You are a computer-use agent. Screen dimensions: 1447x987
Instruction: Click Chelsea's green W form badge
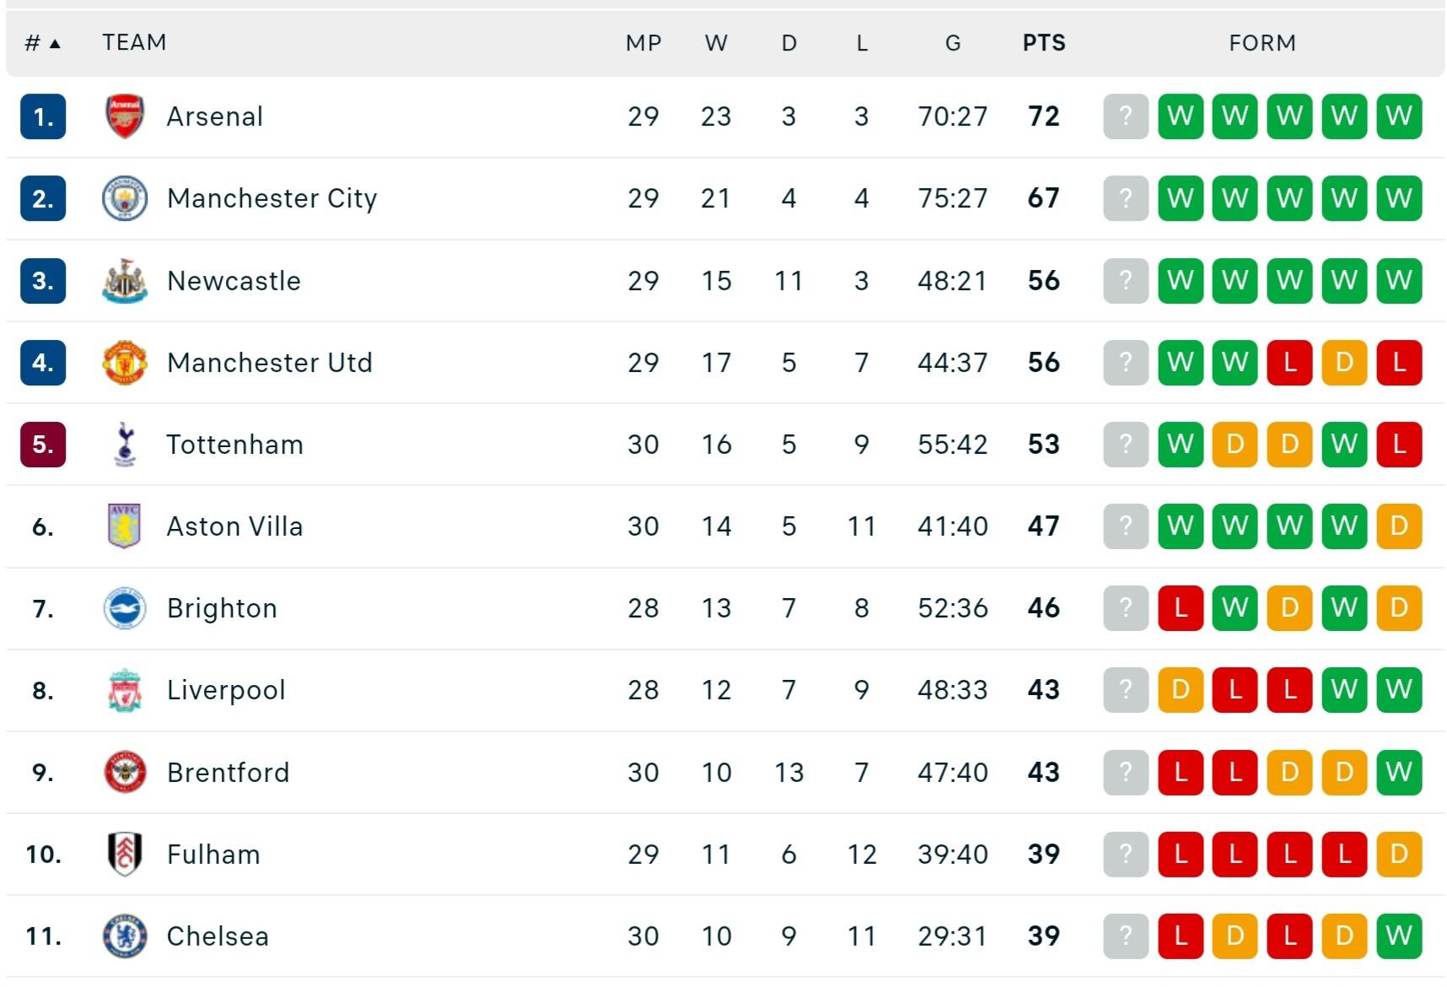click(1399, 936)
